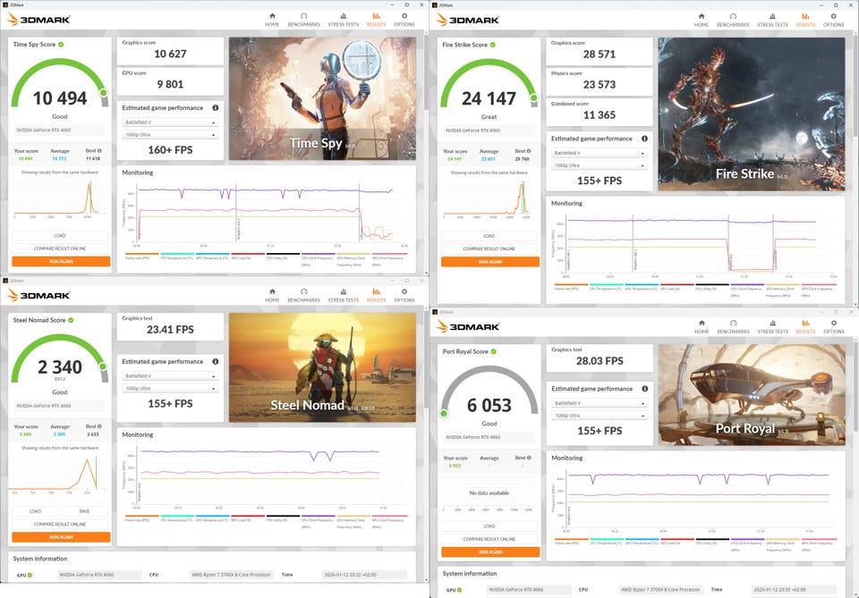
Task: Toggle CPU Temperature legend in Time Spy monitoring
Action: pos(177,257)
